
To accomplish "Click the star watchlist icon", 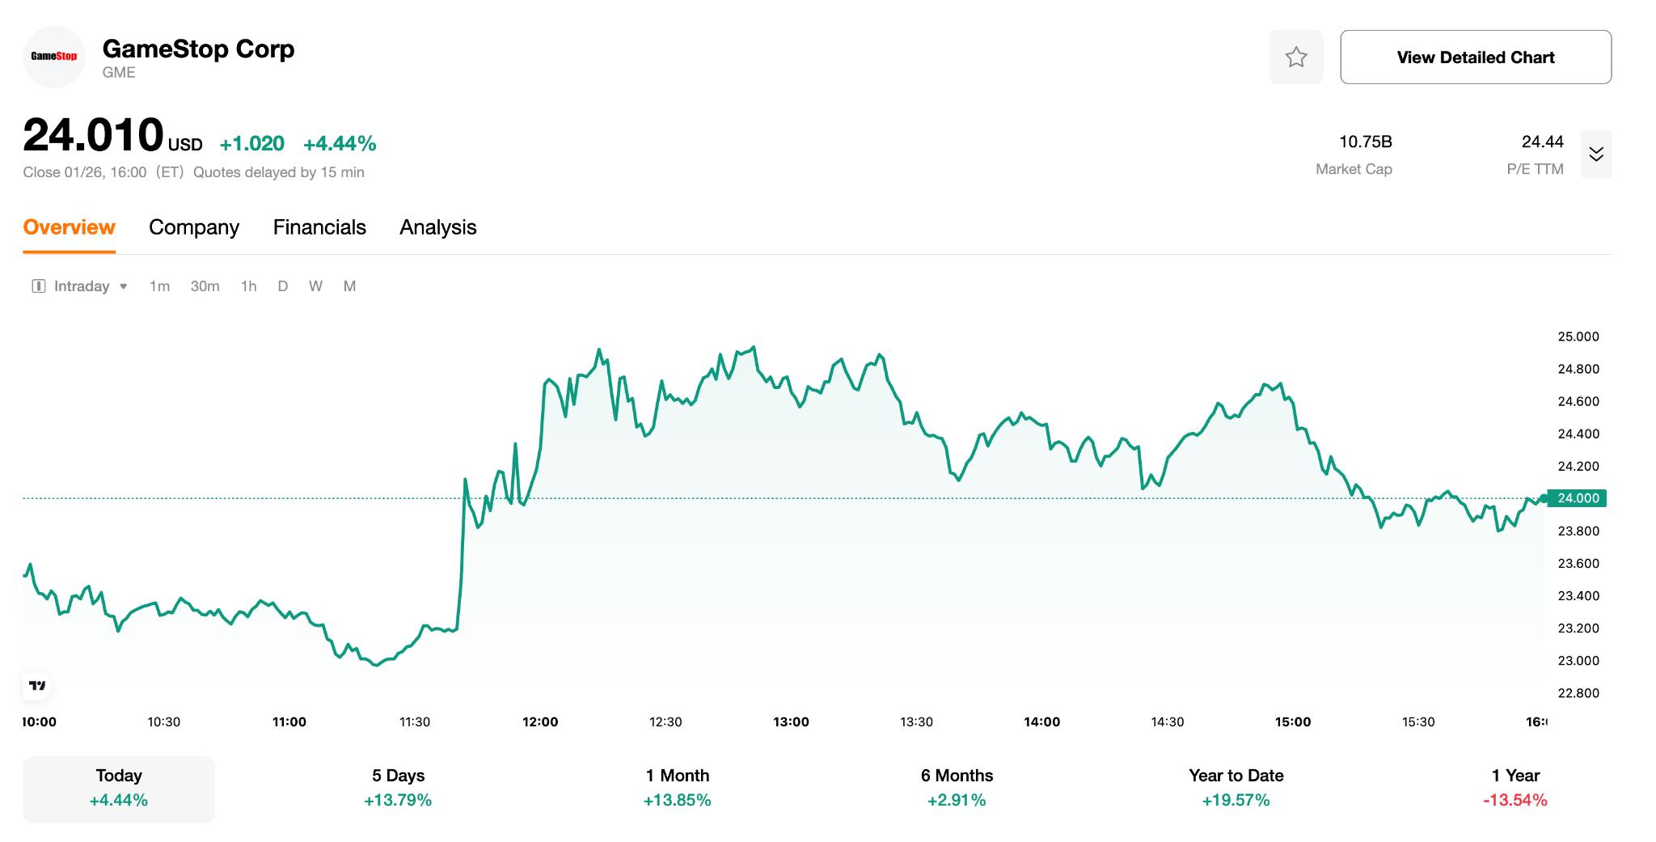I will 1295,57.
